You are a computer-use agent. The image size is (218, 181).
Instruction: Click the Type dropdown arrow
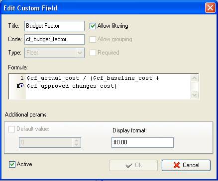pos(80,53)
